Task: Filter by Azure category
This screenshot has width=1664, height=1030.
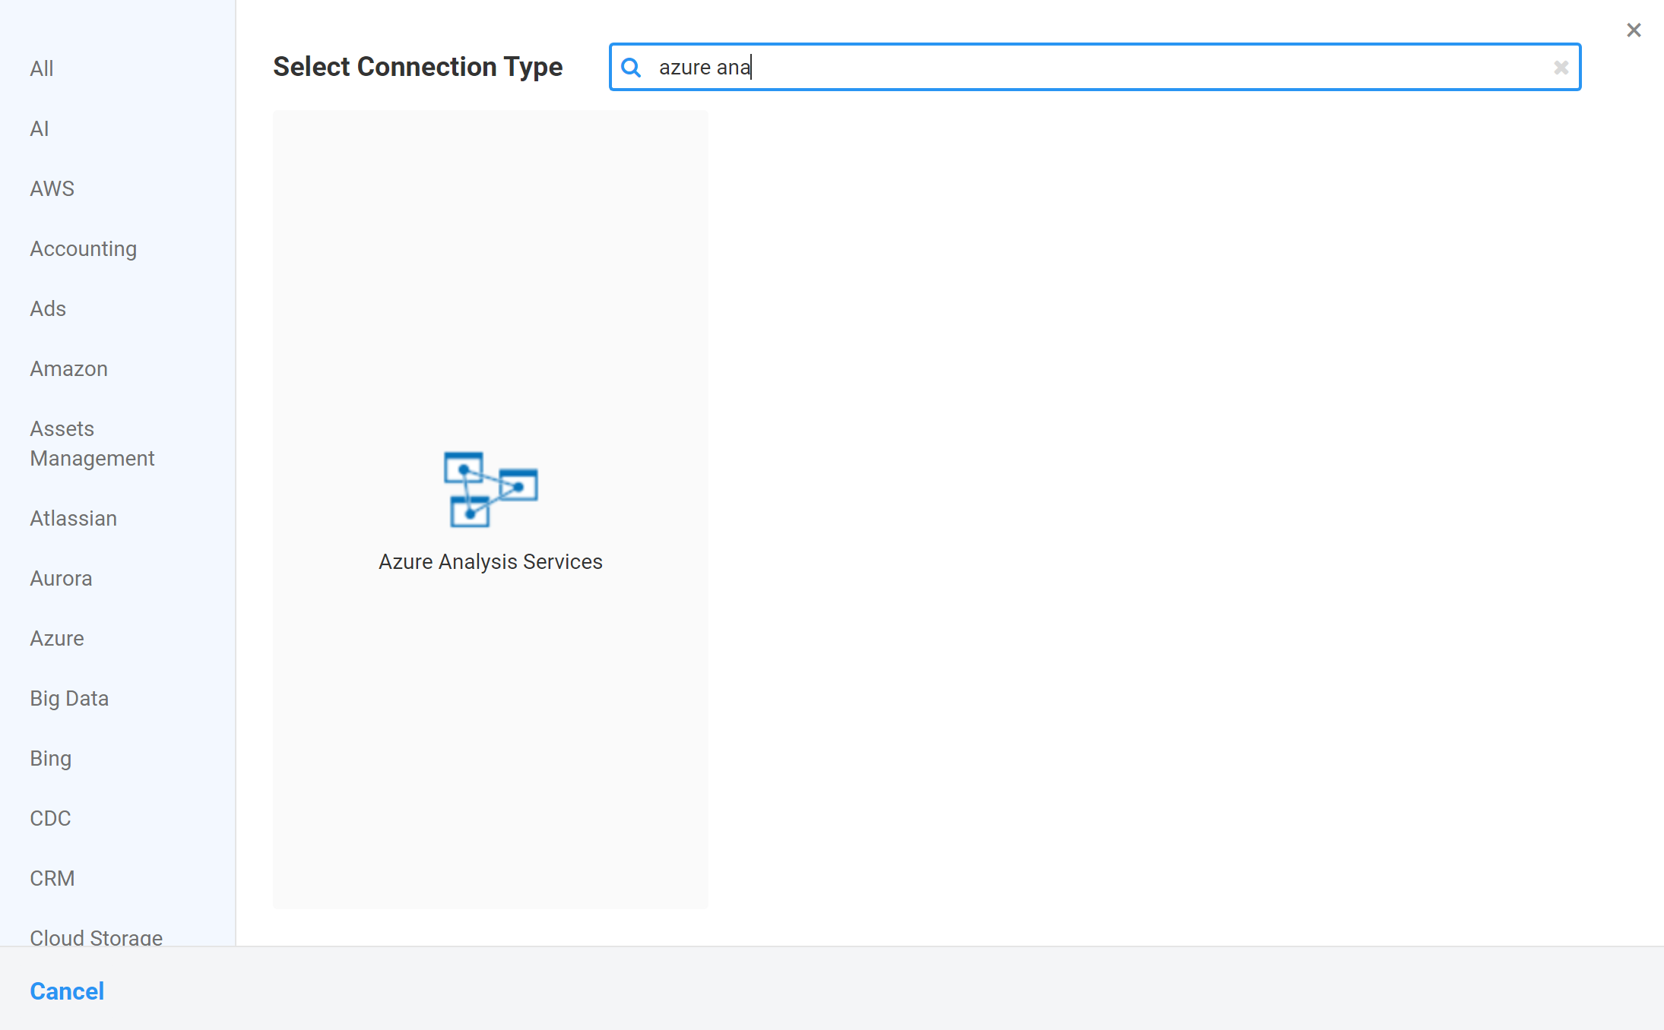Action: point(57,638)
